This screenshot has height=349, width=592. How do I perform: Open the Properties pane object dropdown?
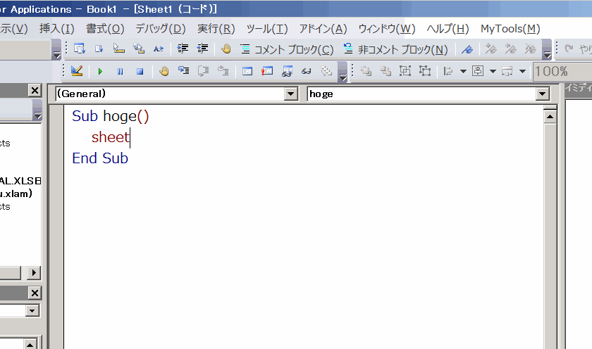32,310
